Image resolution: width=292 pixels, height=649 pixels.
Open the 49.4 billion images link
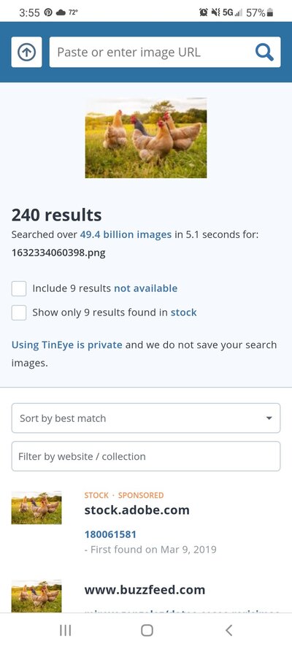[126, 234]
